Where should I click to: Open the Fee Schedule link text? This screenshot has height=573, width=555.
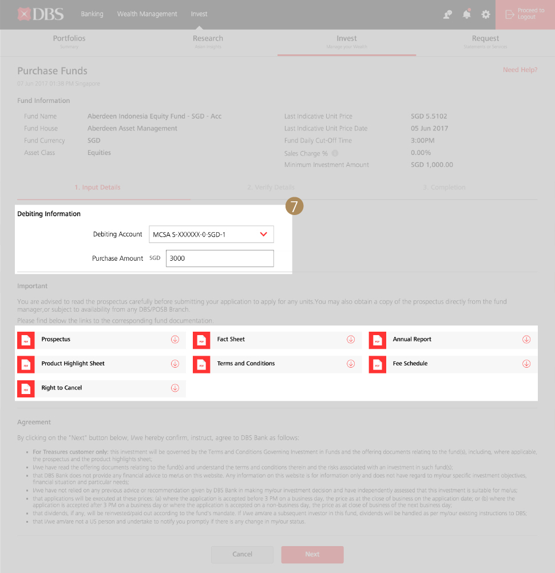click(x=410, y=363)
